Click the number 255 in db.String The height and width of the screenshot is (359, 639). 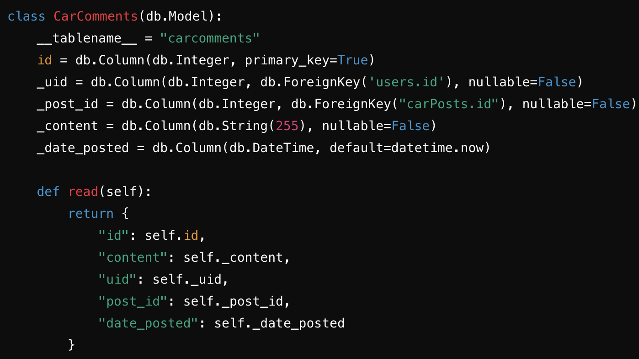tap(287, 126)
